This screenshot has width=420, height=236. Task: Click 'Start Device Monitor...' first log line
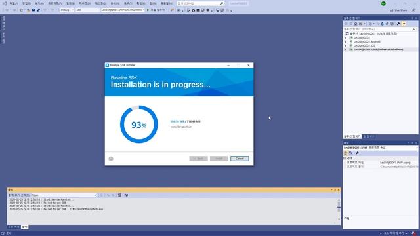[x=41, y=199]
